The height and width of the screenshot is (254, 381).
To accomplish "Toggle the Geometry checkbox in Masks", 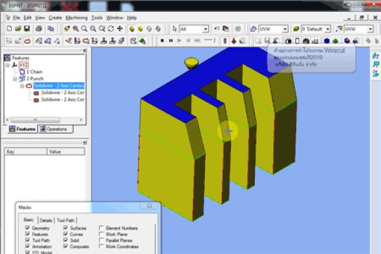I will [x=28, y=228].
